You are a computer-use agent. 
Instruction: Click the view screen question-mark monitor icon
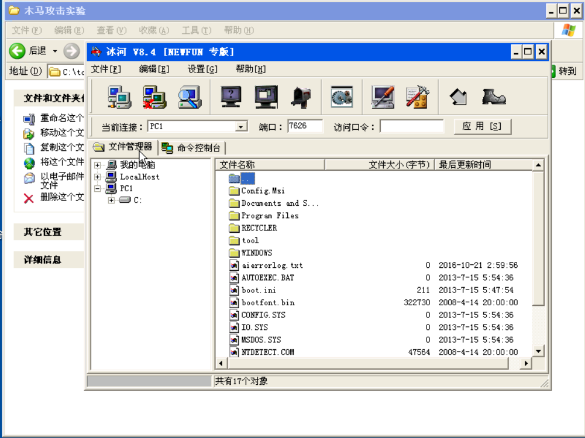pos(231,97)
